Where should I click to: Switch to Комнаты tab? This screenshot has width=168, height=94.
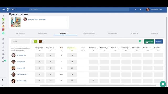point(155,33)
